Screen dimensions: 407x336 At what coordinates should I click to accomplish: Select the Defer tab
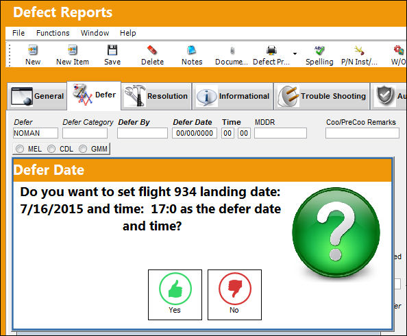point(94,95)
